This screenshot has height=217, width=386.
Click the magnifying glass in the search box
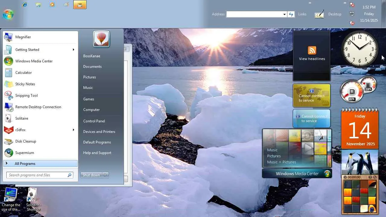[69, 175]
